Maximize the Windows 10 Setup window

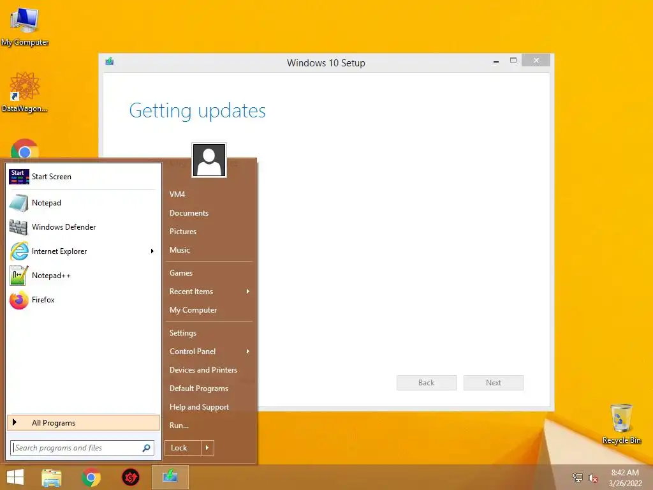513,61
